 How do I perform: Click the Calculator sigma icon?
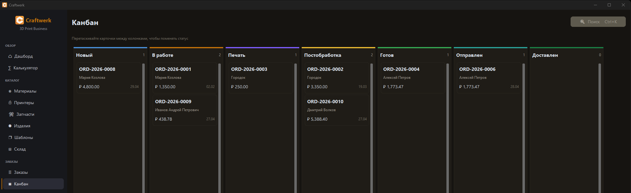(10, 68)
